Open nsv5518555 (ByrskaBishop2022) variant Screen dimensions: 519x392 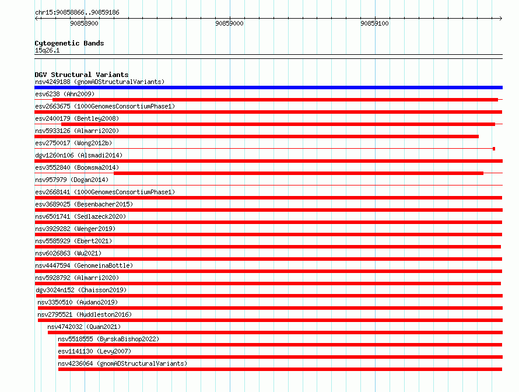108,339
